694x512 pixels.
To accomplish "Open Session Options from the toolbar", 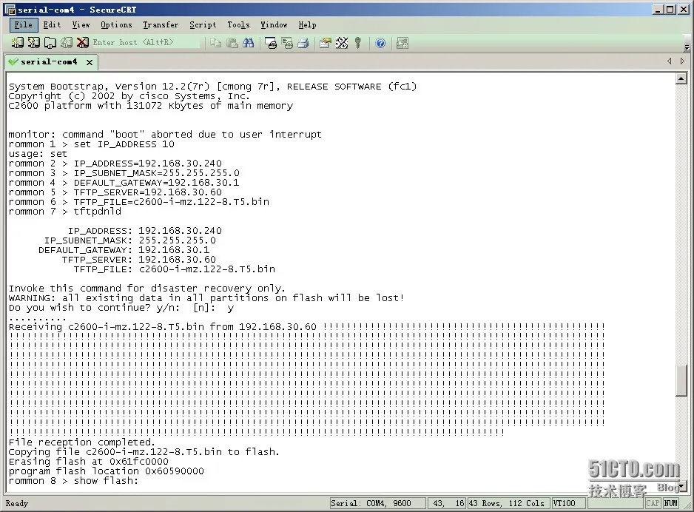I will point(326,43).
